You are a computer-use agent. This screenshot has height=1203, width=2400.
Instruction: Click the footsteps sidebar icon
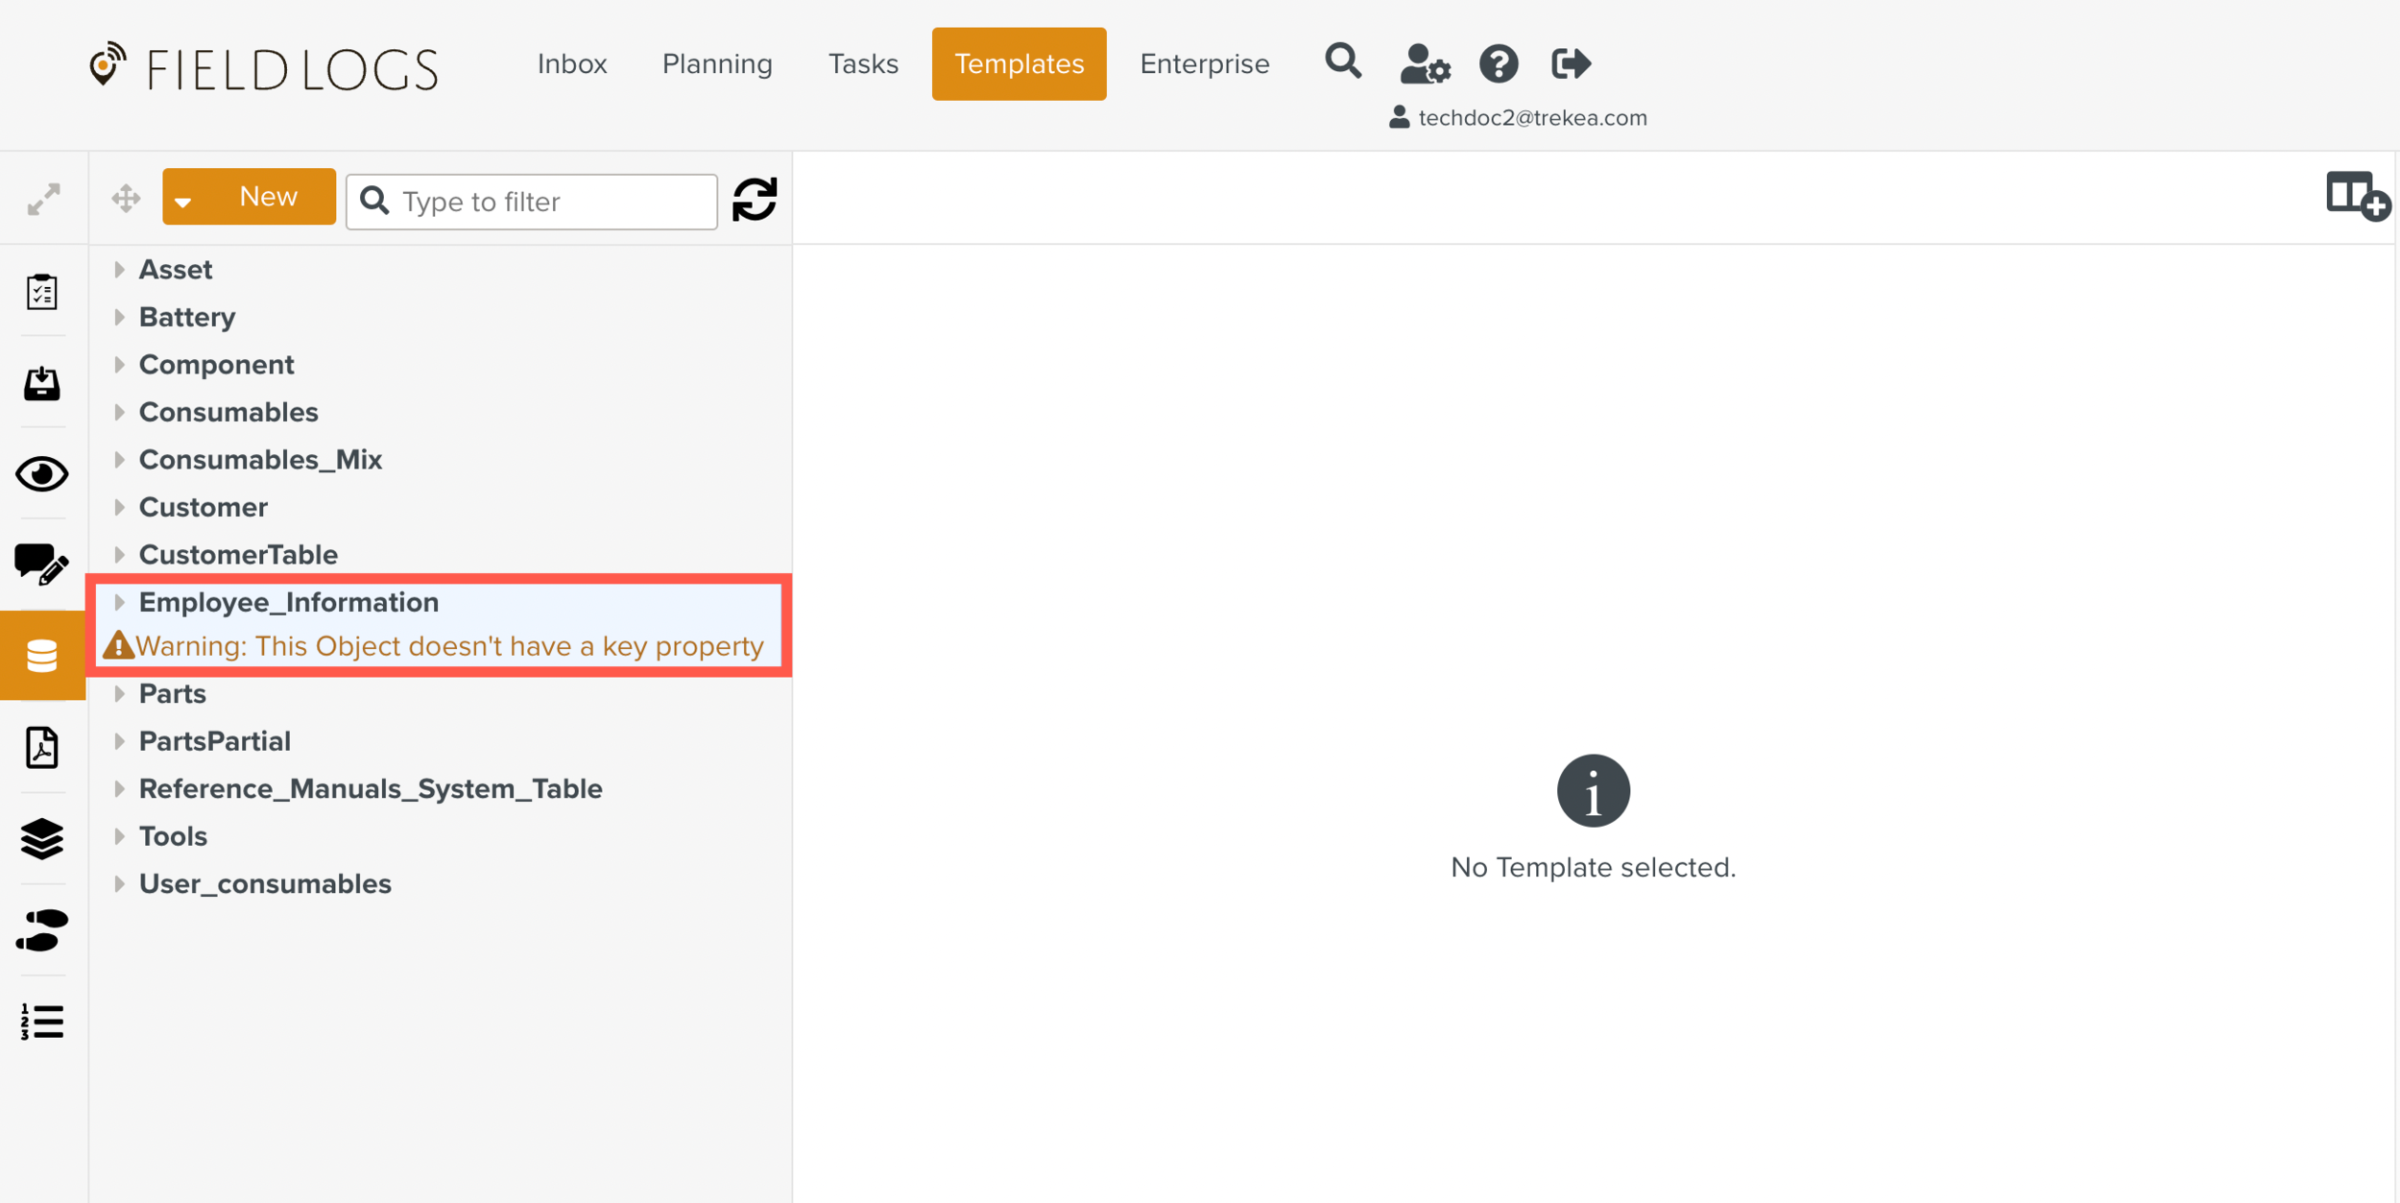tap(42, 929)
